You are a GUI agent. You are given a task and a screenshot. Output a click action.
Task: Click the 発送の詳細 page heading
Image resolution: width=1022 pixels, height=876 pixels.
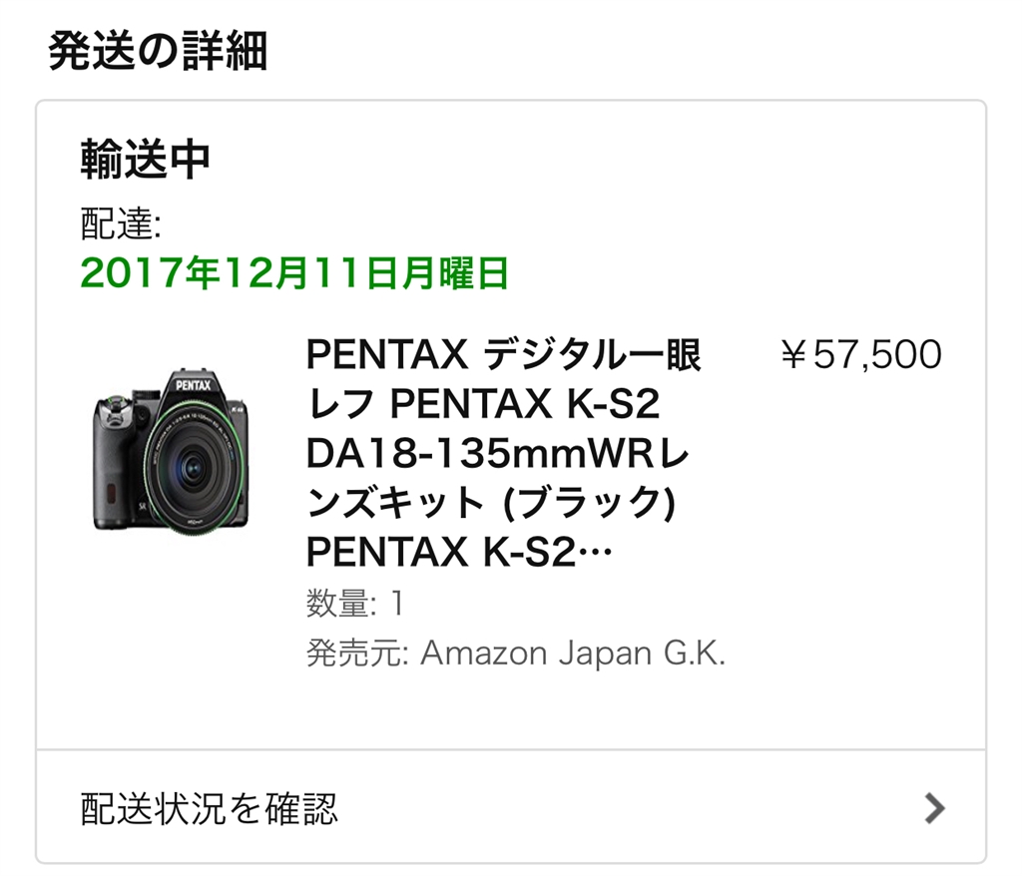[x=158, y=51]
